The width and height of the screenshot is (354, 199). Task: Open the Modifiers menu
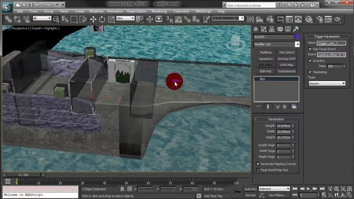96,11
